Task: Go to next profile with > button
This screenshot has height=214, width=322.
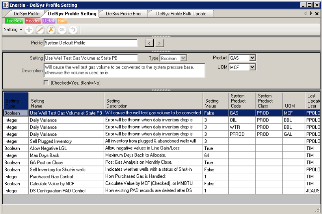Action: (159, 43)
